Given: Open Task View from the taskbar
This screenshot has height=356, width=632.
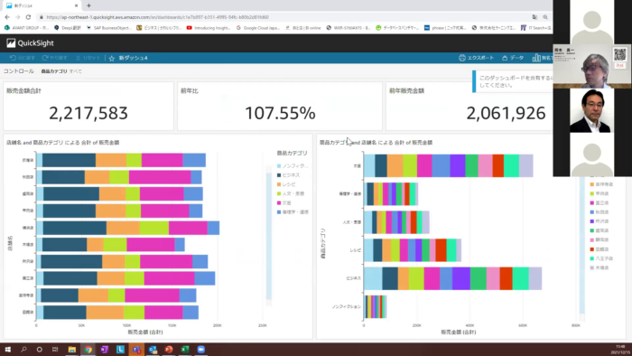Looking at the screenshot, I should 55,350.
